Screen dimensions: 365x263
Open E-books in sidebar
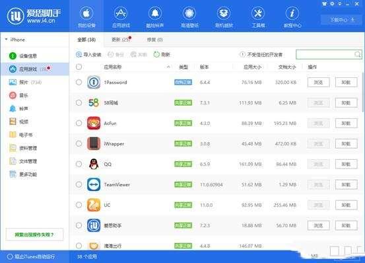click(x=21, y=135)
